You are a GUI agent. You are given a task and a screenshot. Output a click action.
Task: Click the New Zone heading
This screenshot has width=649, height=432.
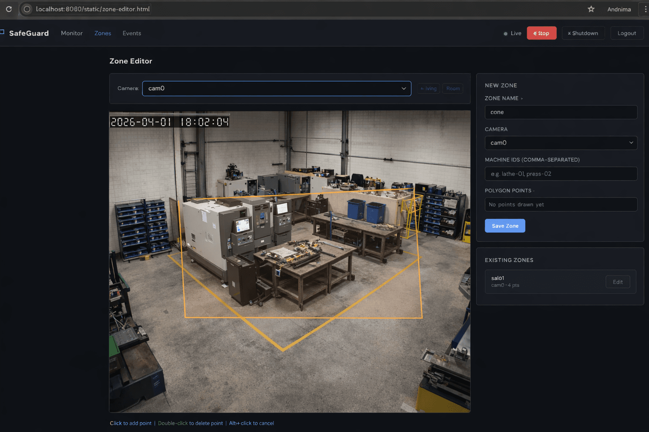(x=501, y=85)
